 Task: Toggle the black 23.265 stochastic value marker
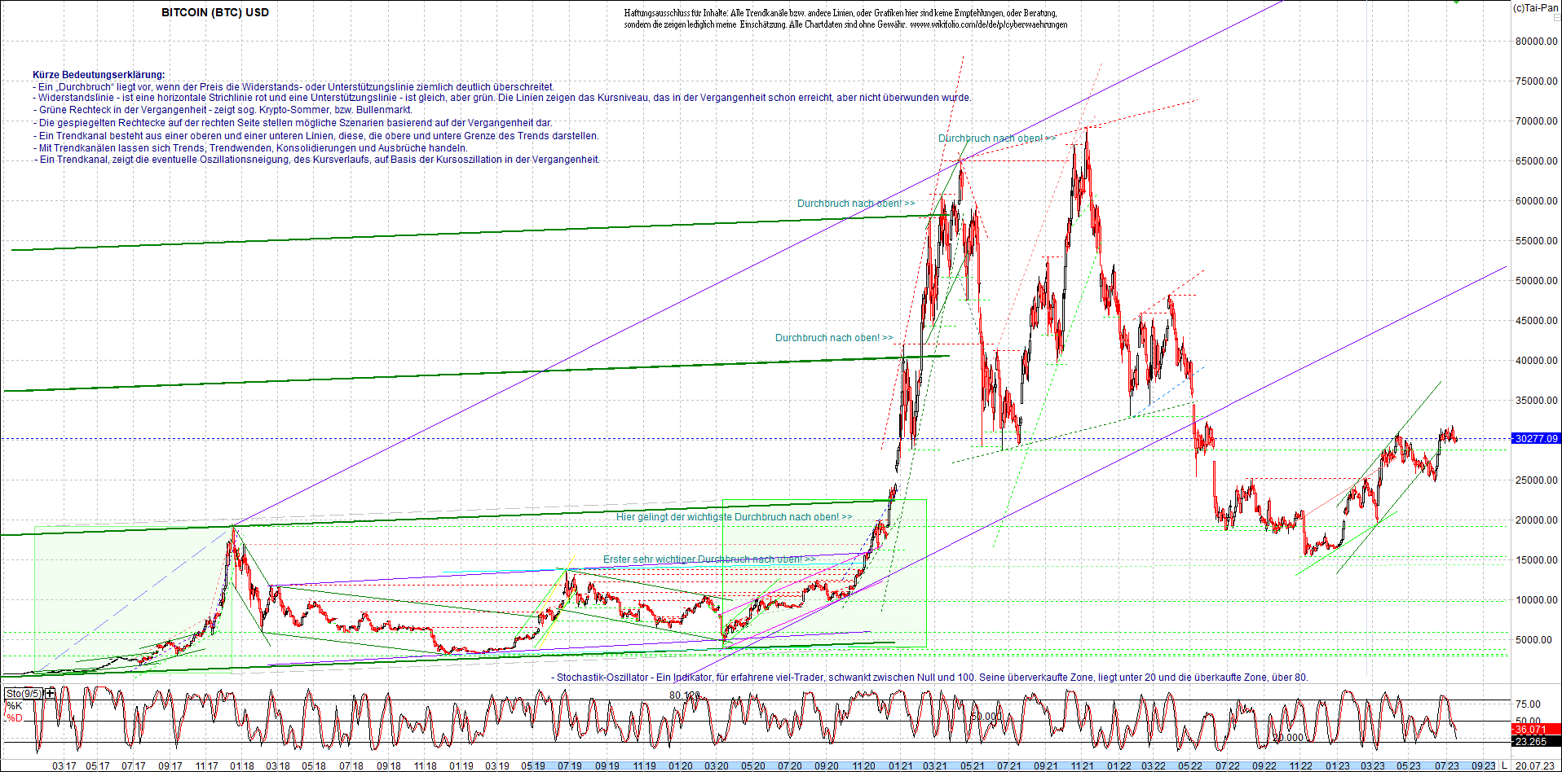coord(1532,741)
